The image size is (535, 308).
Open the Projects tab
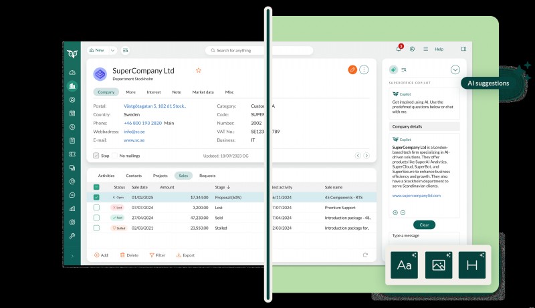(x=160, y=176)
